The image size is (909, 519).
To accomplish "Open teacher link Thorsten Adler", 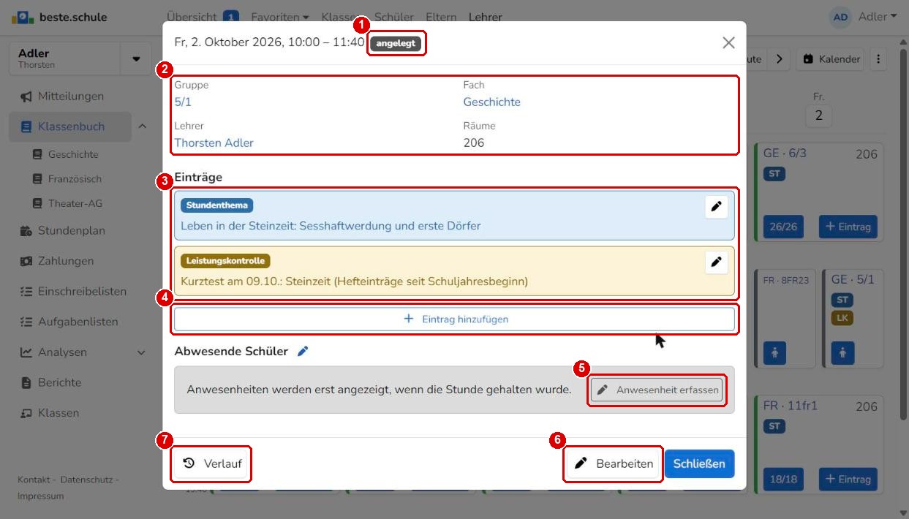I will pos(214,143).
